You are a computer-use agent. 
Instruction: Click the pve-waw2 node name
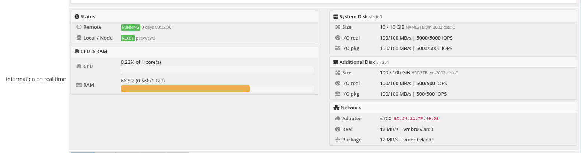pyautogui.click(x=146, y=38)
